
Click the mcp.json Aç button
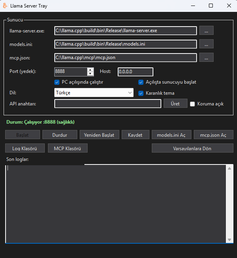point(214,135)
